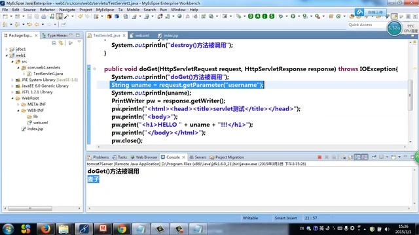The image size is (419, 235).
Task: Open the Web Browser tab
Action: pos(144,157)
